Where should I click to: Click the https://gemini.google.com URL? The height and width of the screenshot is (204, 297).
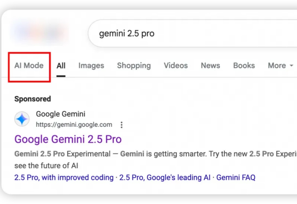coord(74,125)
